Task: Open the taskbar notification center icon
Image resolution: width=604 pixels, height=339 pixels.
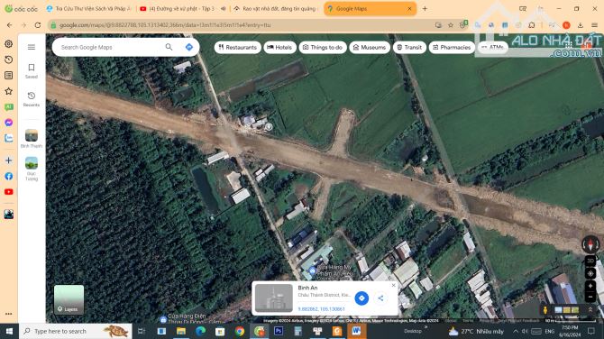Action: [x=591, y=331]
